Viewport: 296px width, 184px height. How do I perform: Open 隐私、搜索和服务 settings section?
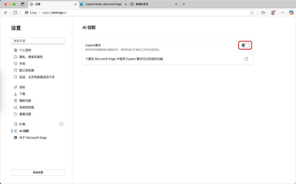38,57
